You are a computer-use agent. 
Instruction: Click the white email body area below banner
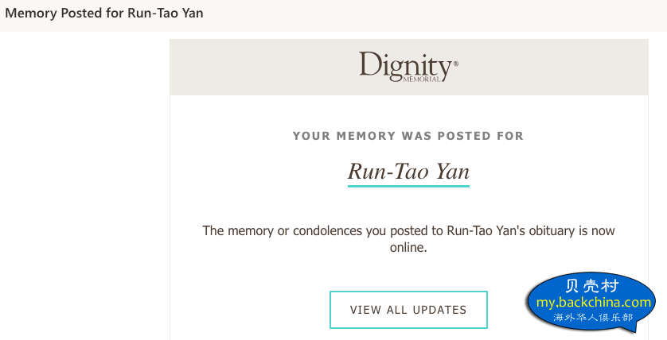point(409,218)
